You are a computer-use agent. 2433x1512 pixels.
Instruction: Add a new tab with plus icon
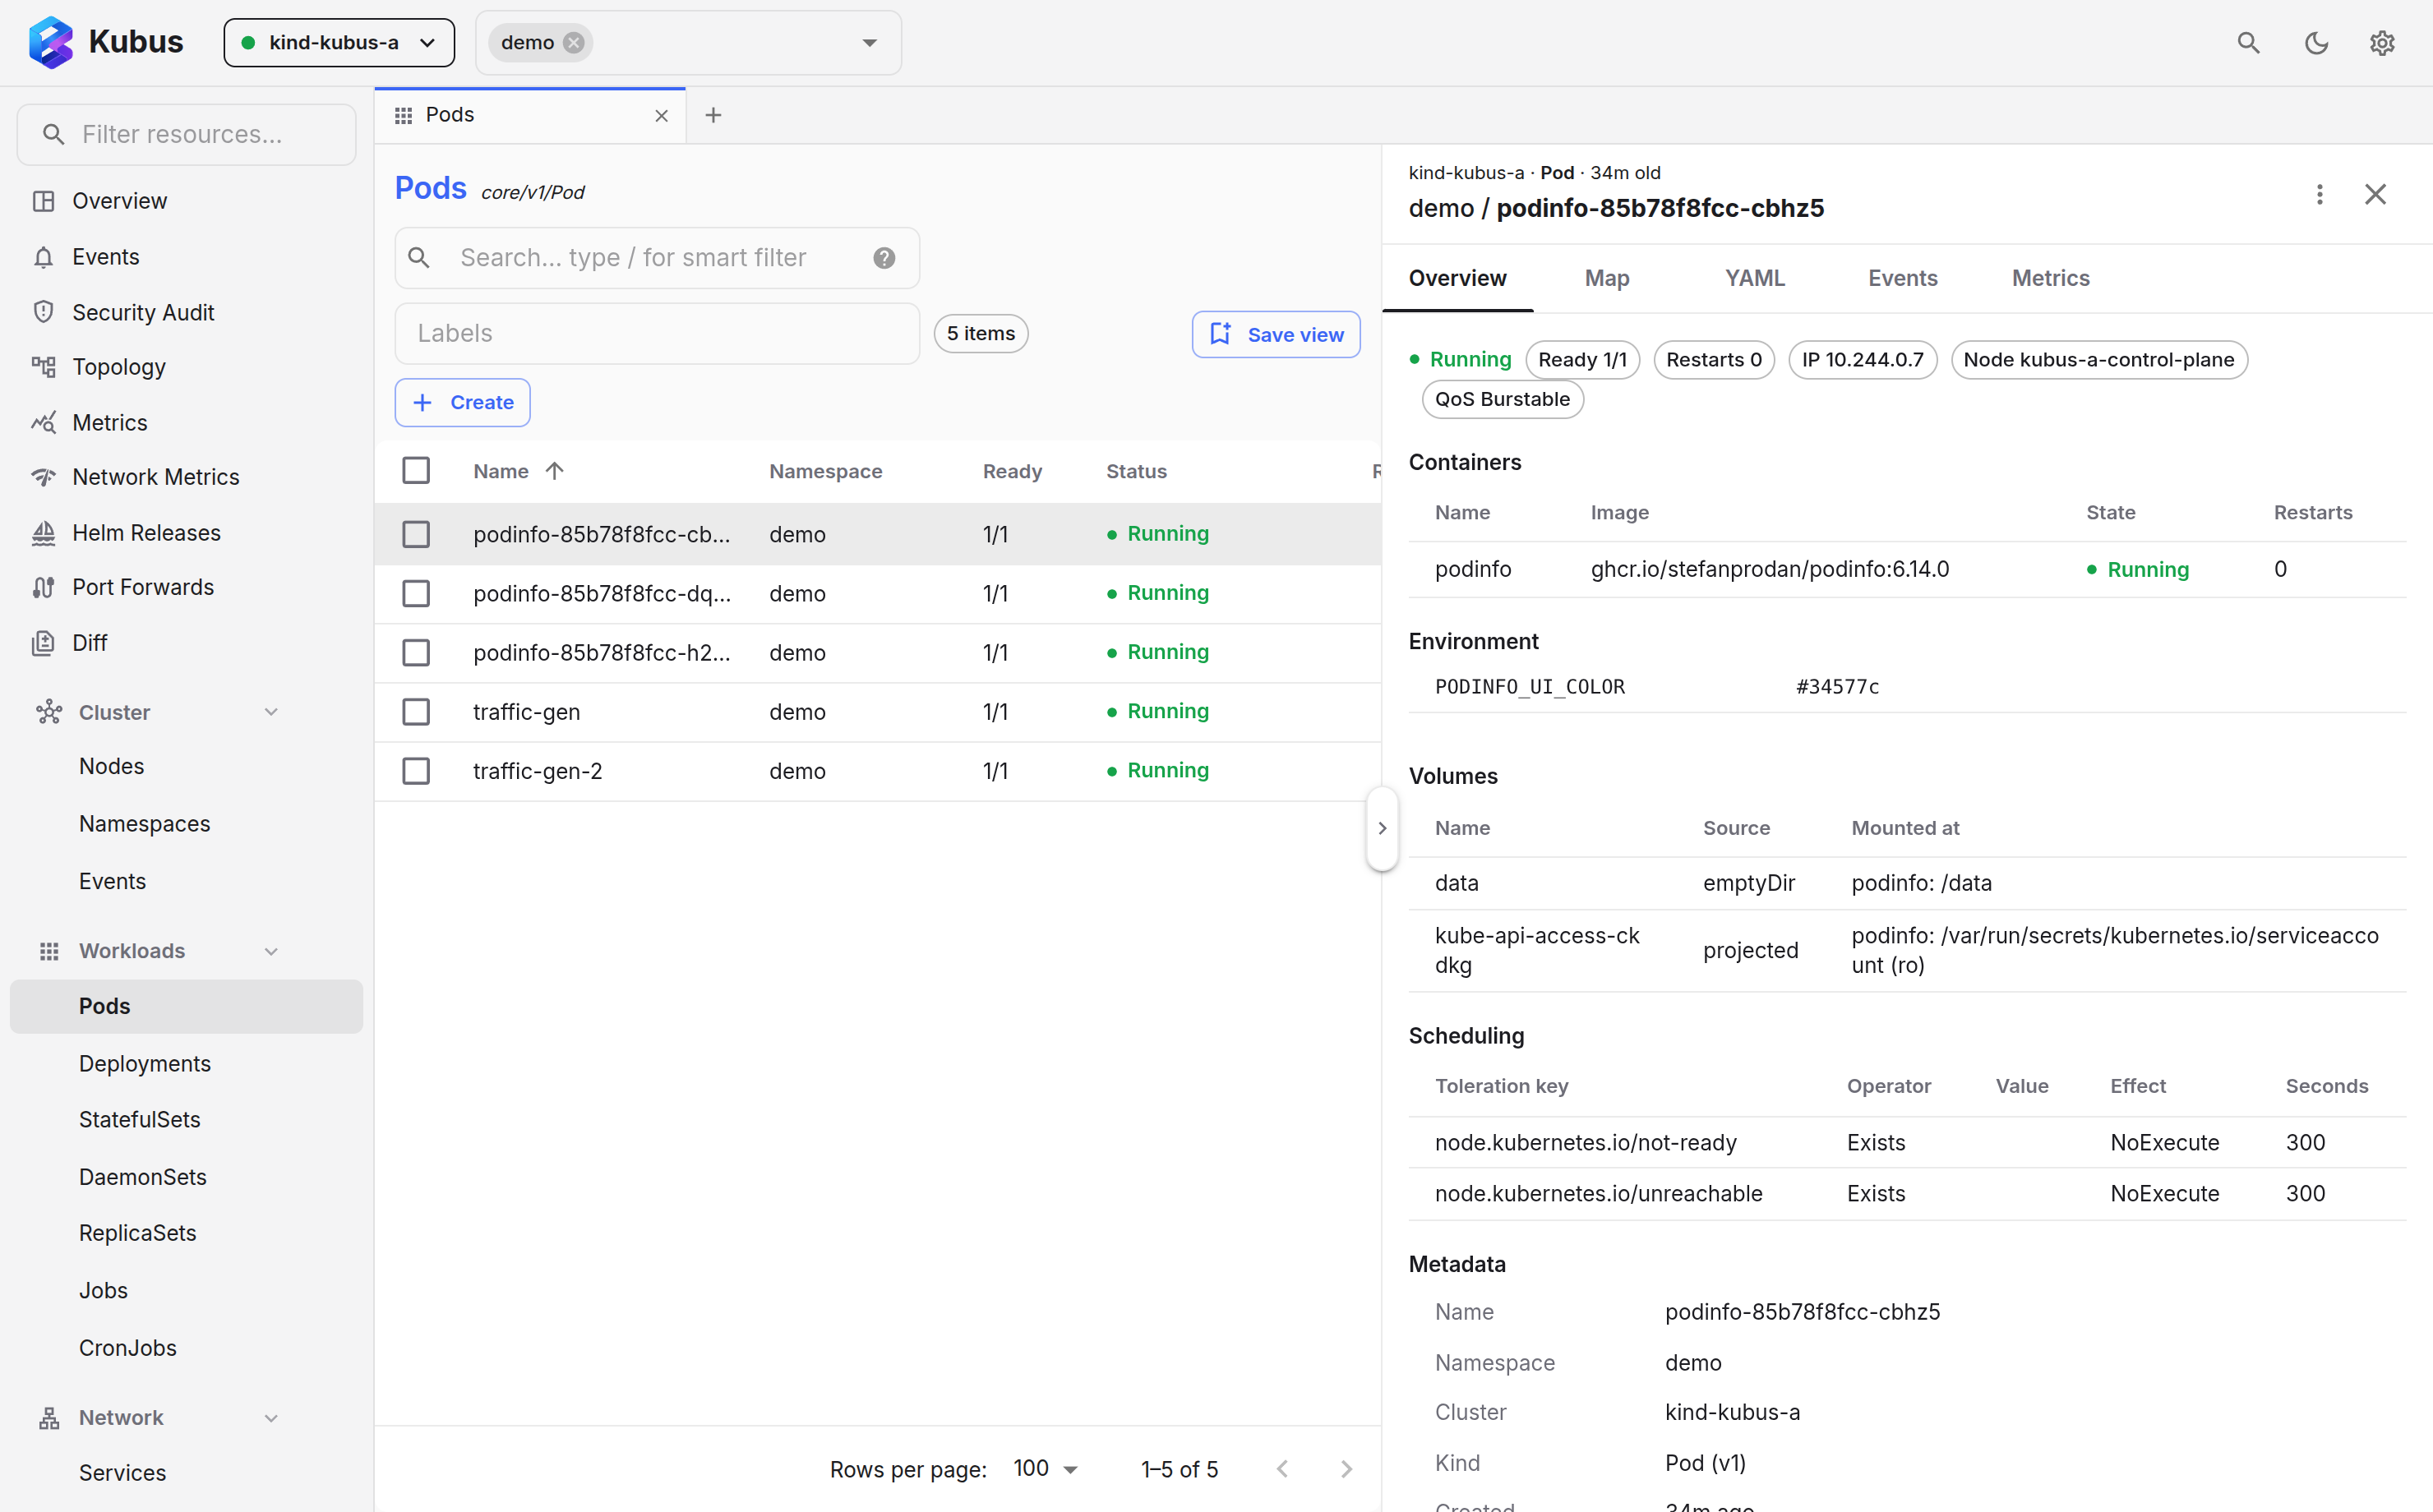pos(713,115)
